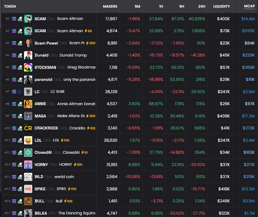This screenshot has height=217, width=258.
Task: Click the #12 rank number
Action: (7, 152)
